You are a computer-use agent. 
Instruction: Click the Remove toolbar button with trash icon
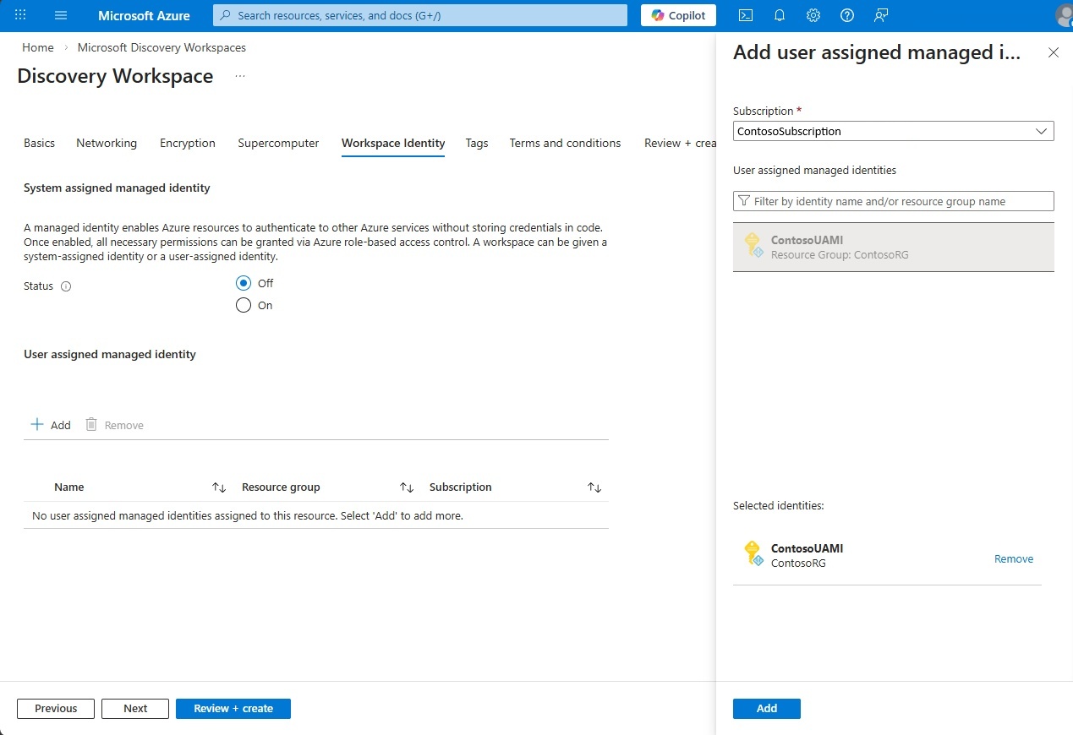click(x=115, y=425)
